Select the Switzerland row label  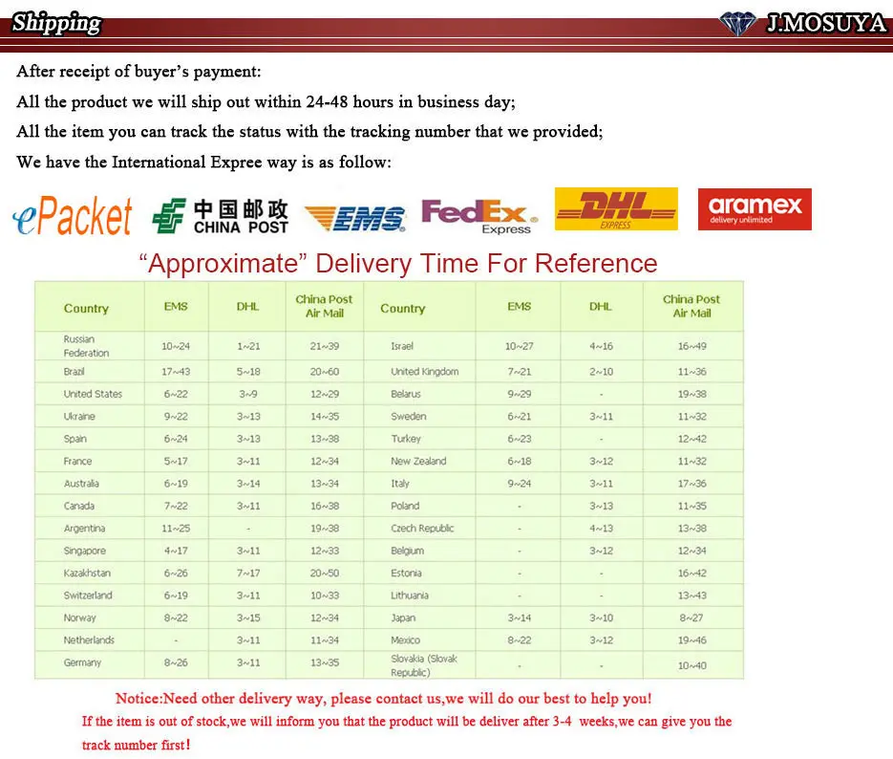[x=88, y=595]
